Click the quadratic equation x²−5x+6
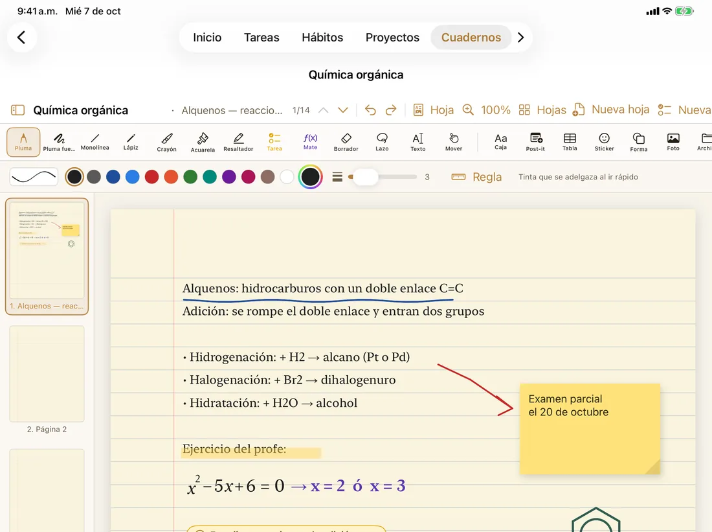712x532 pixels. [x=236, y=485]
